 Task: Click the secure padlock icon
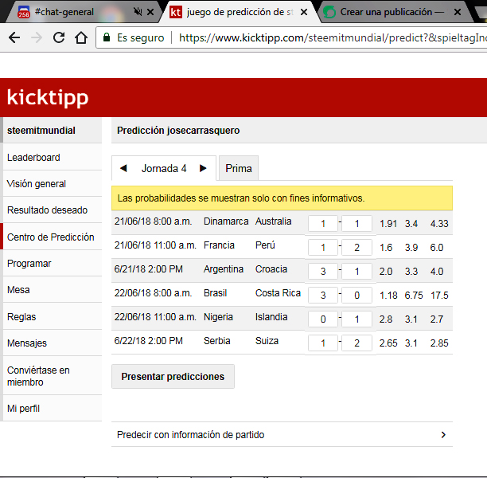pyautogui.click(x=107, y=37)
